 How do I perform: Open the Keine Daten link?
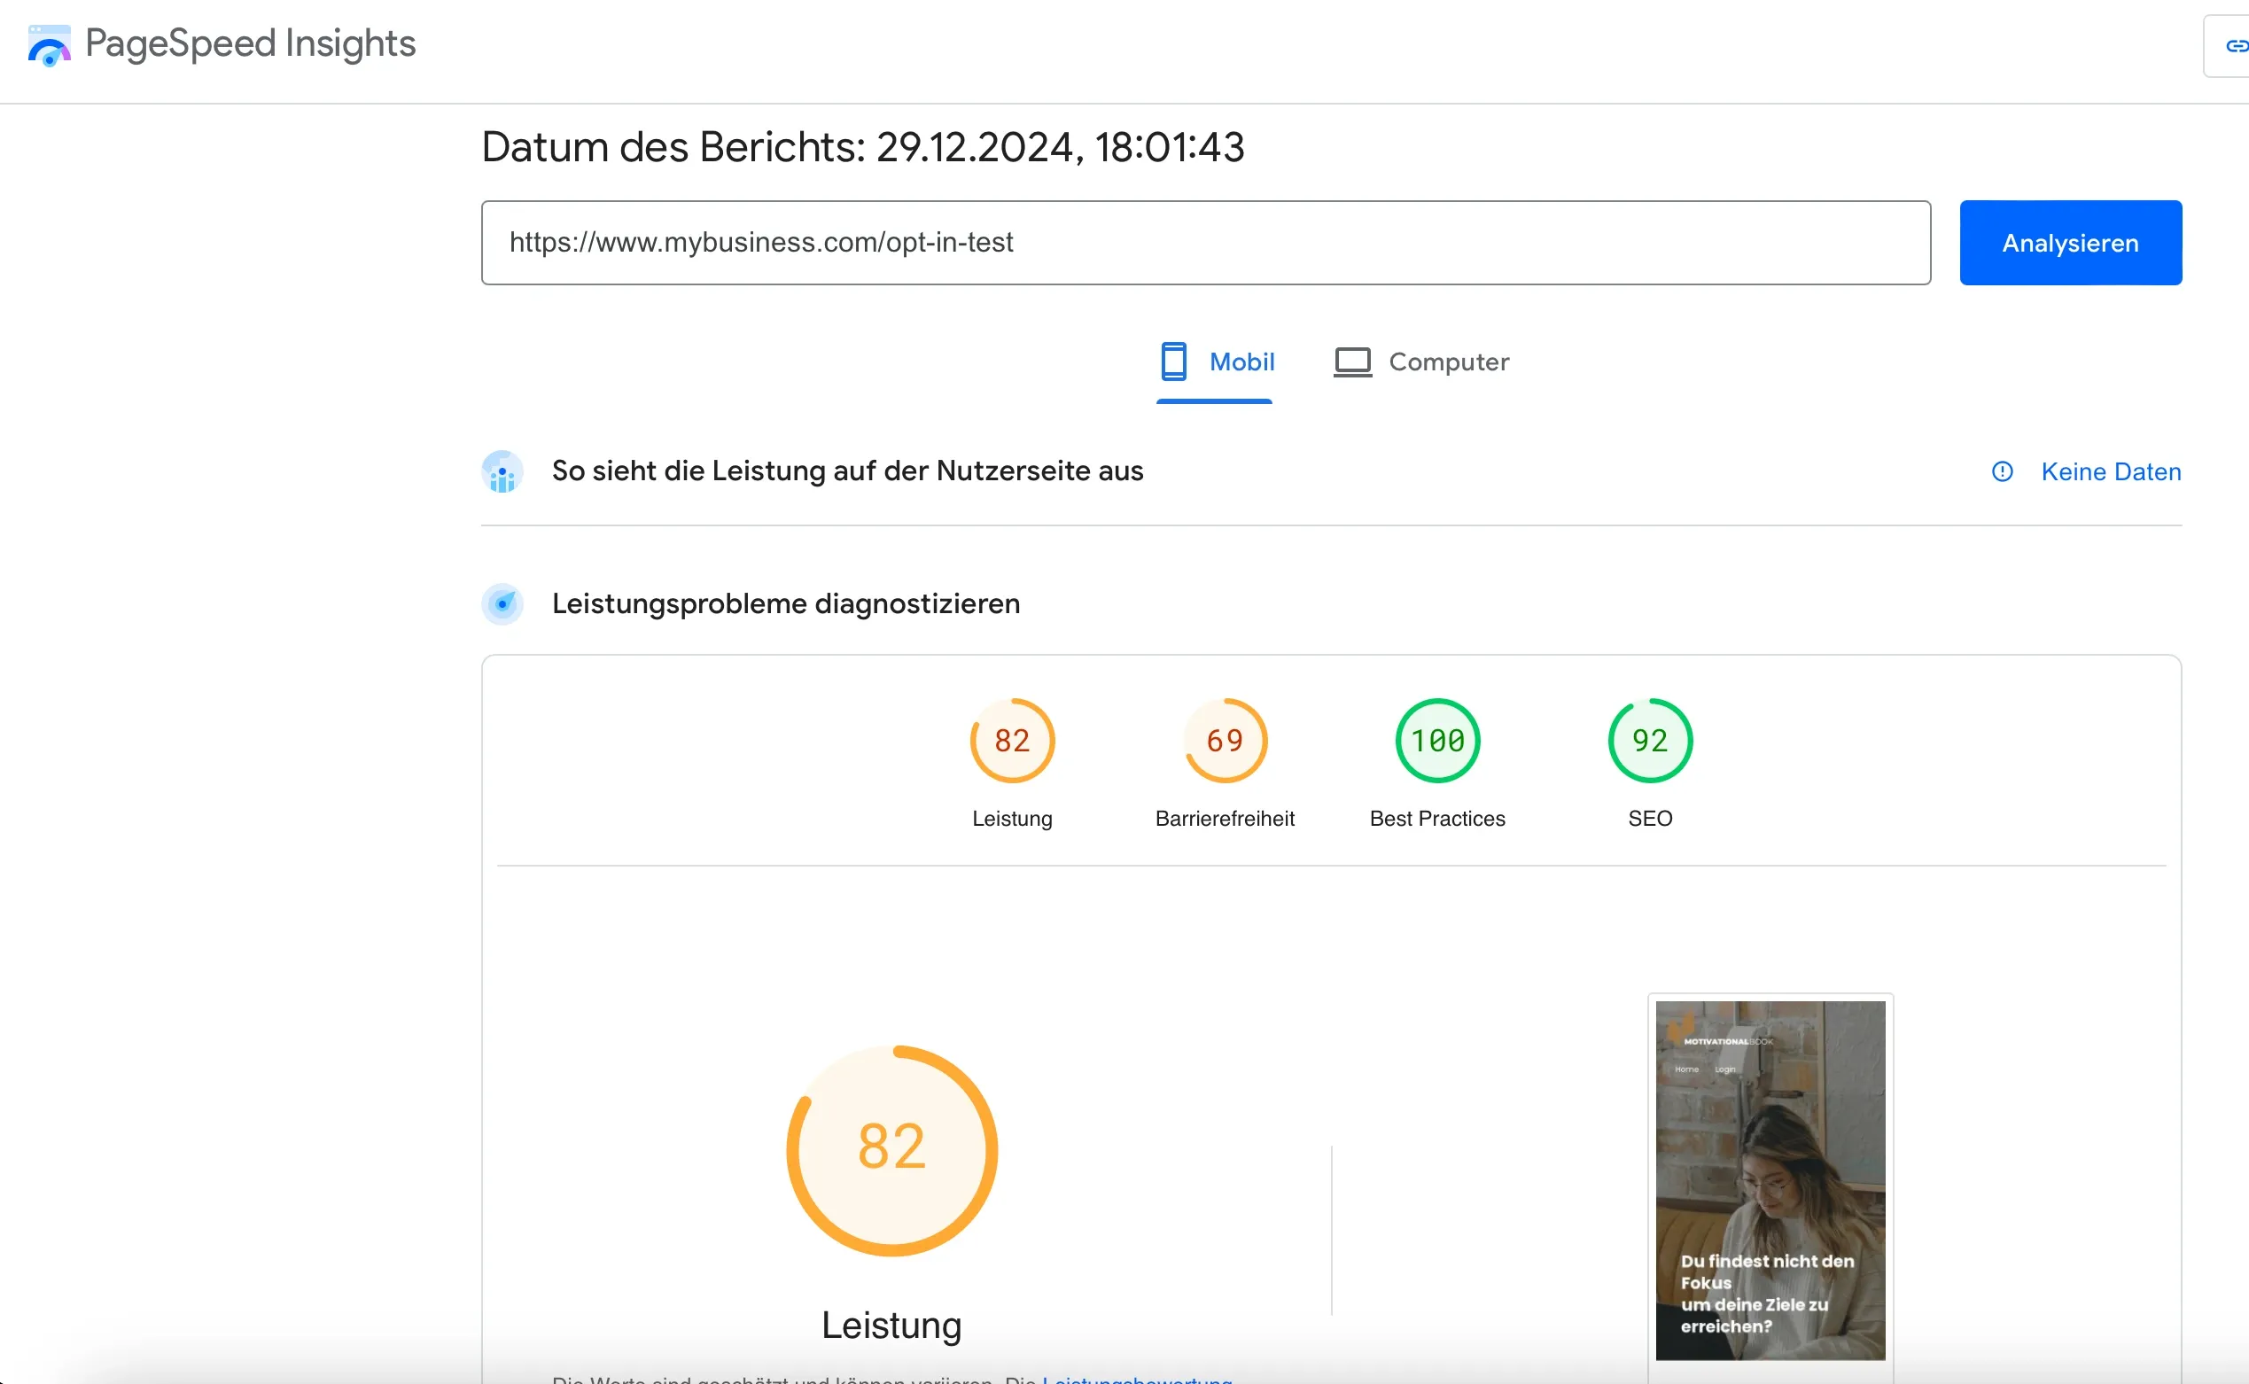(x=2111, y=471)
